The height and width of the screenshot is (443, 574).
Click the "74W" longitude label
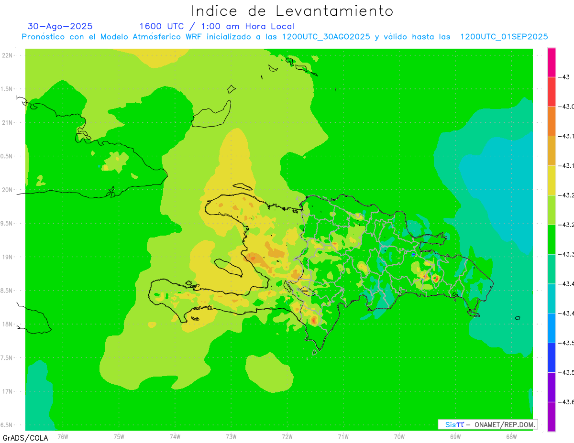pos(175,436)
